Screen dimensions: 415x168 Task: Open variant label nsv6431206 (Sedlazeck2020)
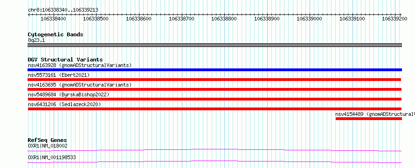64,104
